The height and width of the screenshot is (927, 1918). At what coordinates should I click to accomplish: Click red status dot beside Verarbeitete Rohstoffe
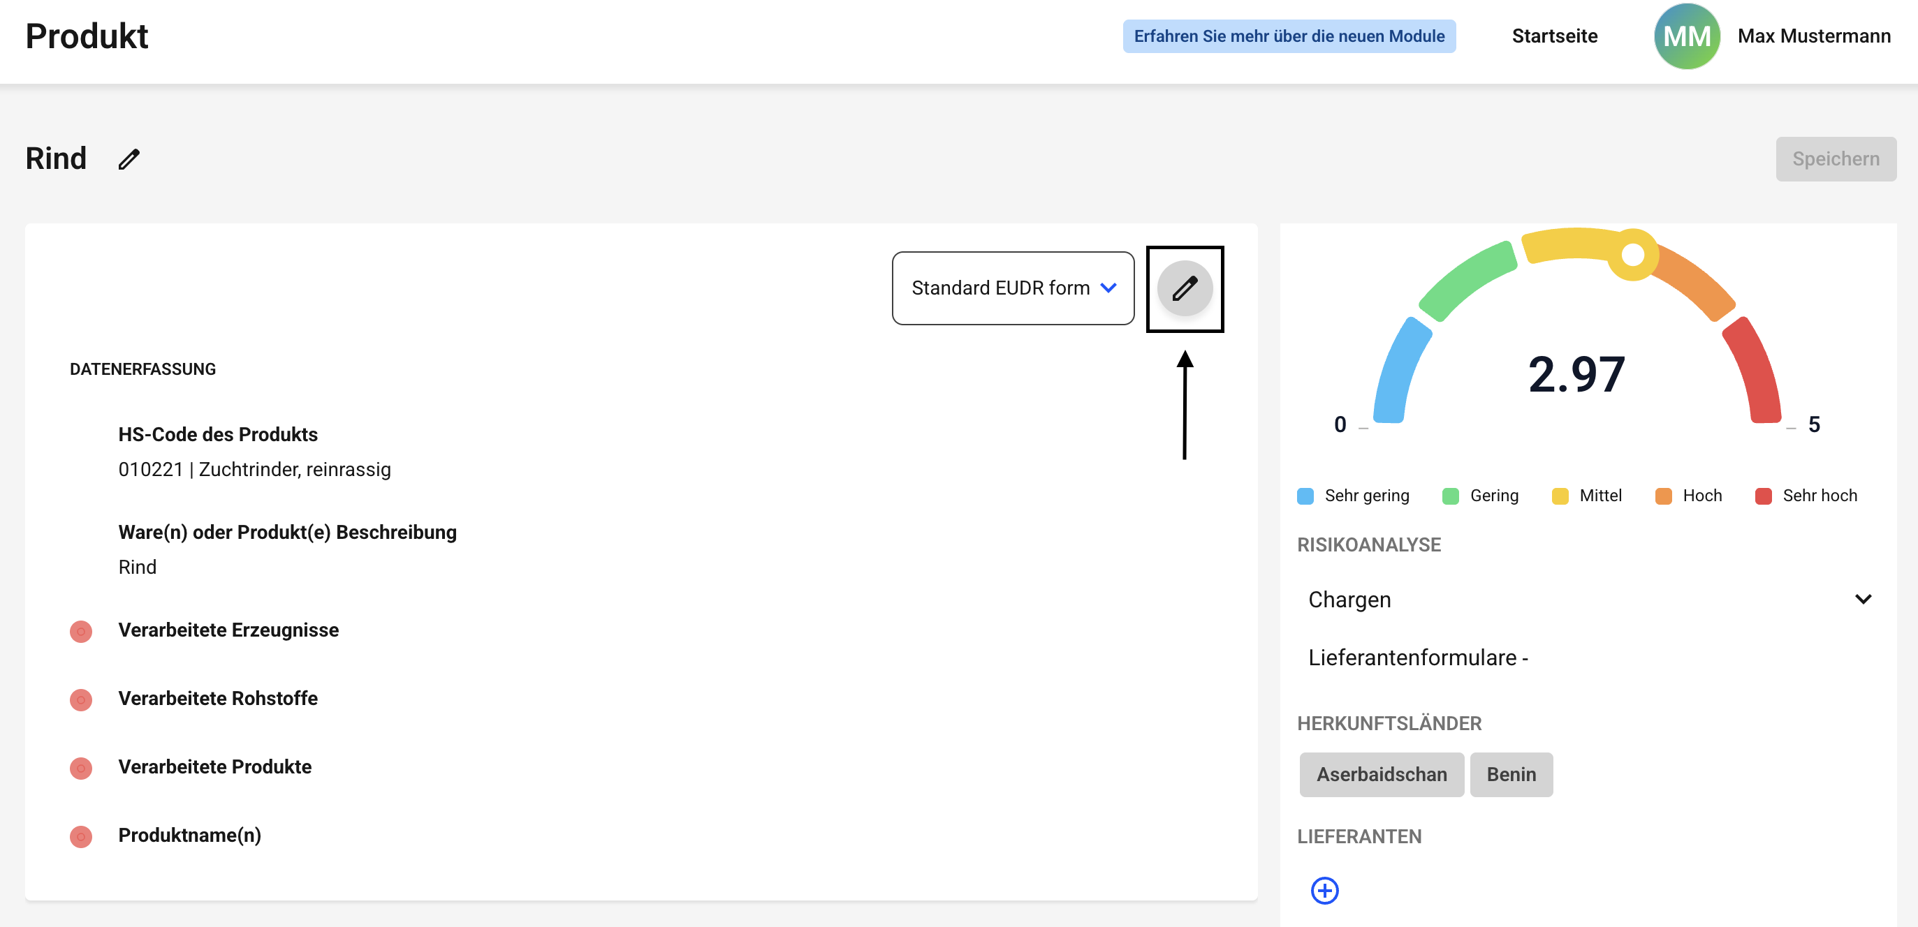point(80,699)
